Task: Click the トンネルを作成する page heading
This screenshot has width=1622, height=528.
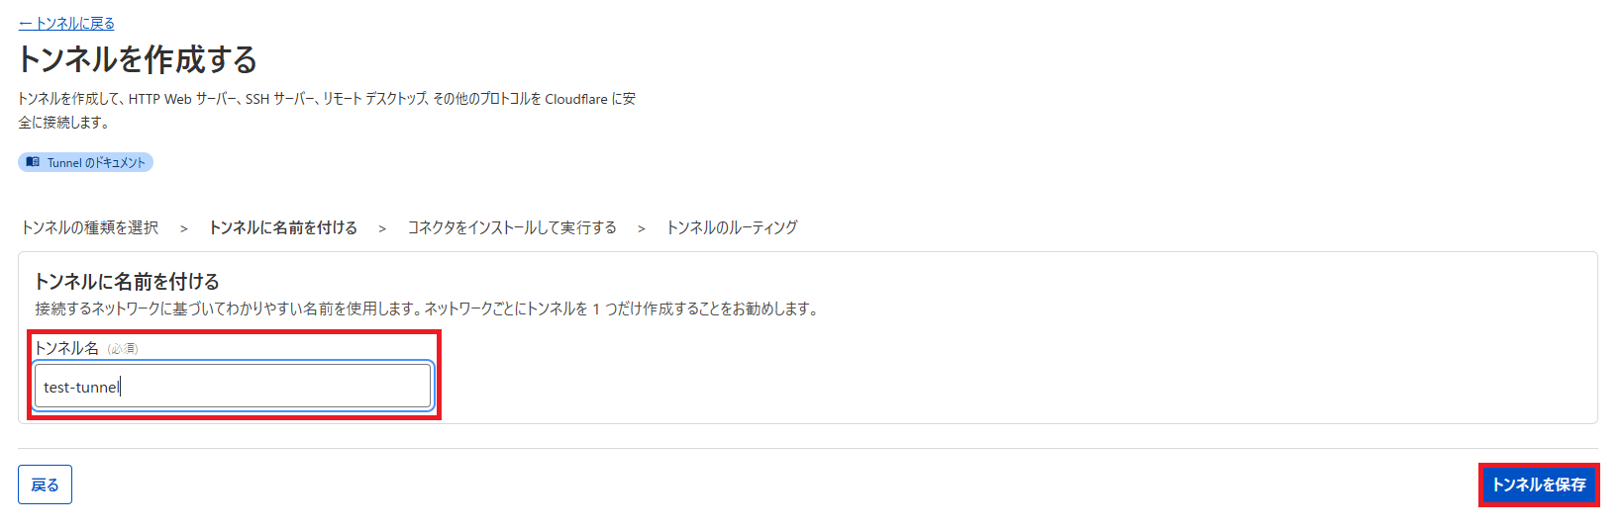Action: pos(138,59)
